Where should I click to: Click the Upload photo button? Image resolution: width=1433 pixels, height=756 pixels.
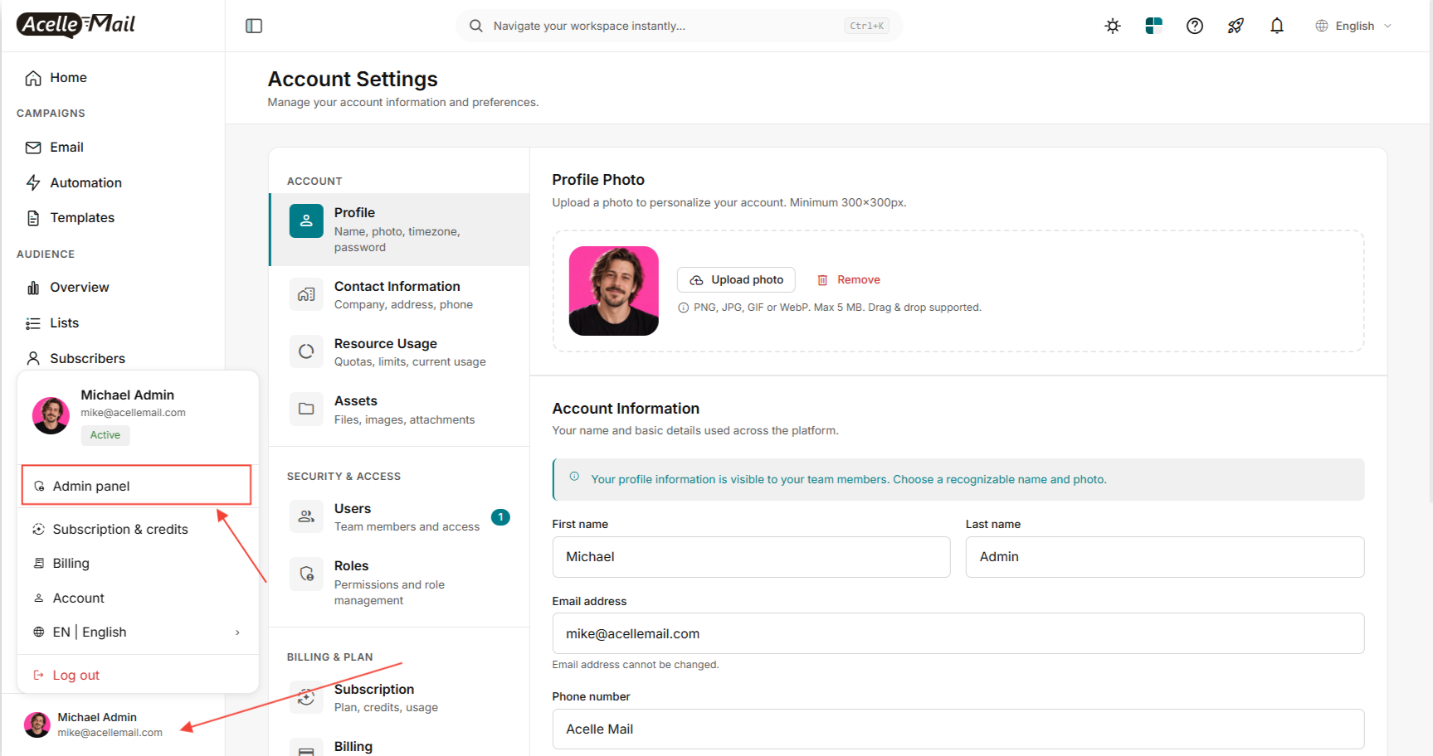coord(736,280)
